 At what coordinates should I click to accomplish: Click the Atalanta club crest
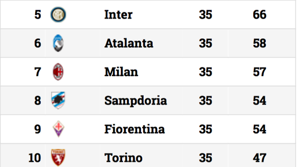pyautogui.click(x=58, y=43)
